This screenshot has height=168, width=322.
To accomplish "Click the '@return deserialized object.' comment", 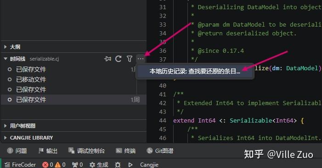I will point(247,33).
